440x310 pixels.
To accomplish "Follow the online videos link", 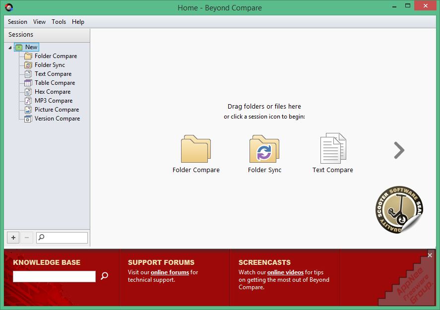I will pos(285,272).
